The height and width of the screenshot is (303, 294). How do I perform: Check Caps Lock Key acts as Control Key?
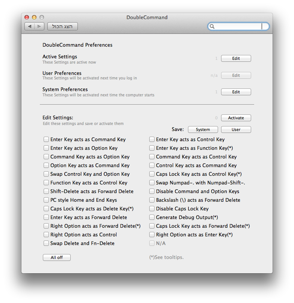coord(152,174)
